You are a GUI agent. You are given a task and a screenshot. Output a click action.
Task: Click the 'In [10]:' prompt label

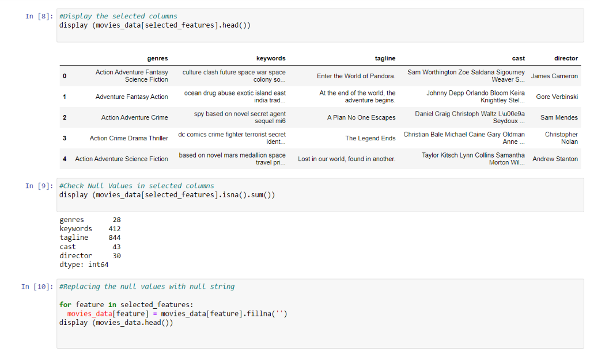[37, 286]
